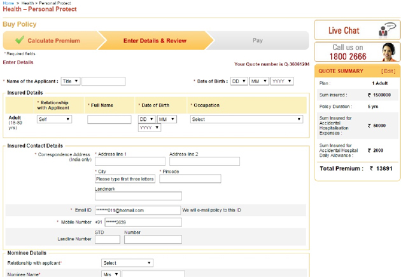401x277 pixels.
Task: Click insured Full Name field
Action: pos(109,119)
